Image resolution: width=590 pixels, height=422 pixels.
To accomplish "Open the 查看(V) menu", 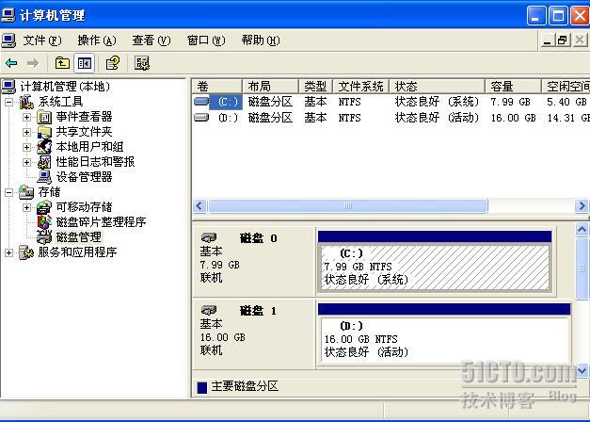I will click(x=151, y=41).
